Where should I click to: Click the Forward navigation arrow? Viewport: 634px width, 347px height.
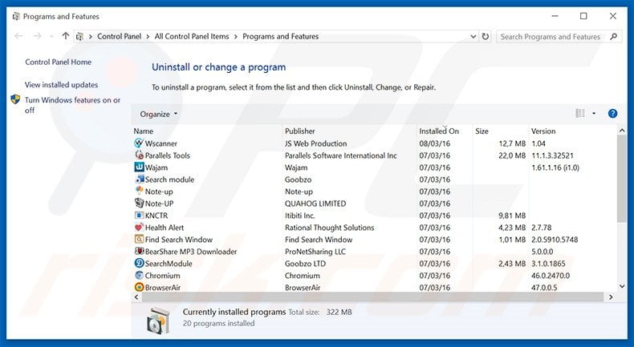click(37, 36)
